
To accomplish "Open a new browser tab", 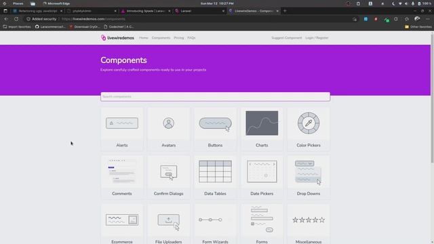I will click(x=285, y=11).
